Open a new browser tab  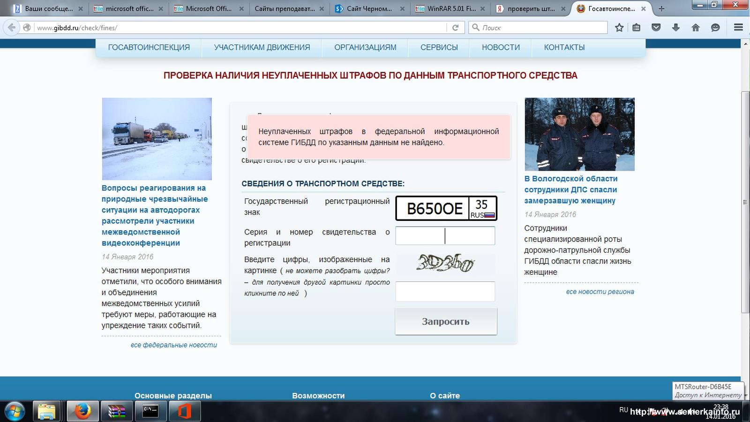(661, 8)
